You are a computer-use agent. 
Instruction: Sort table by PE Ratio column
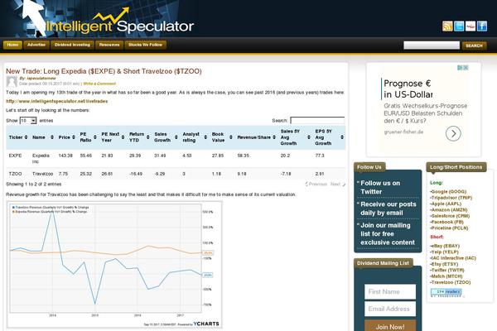tap(88, 137)
